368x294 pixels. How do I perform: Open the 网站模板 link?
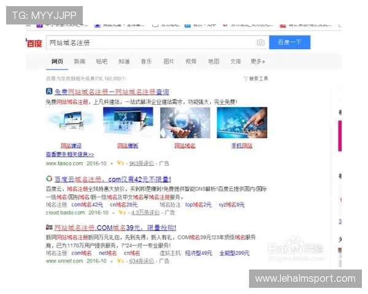click(128, 146)
